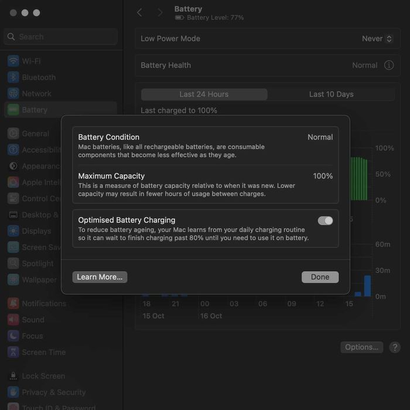Click the Done button
The height and width of the screenshot is (410, 410).
(320, 277)
